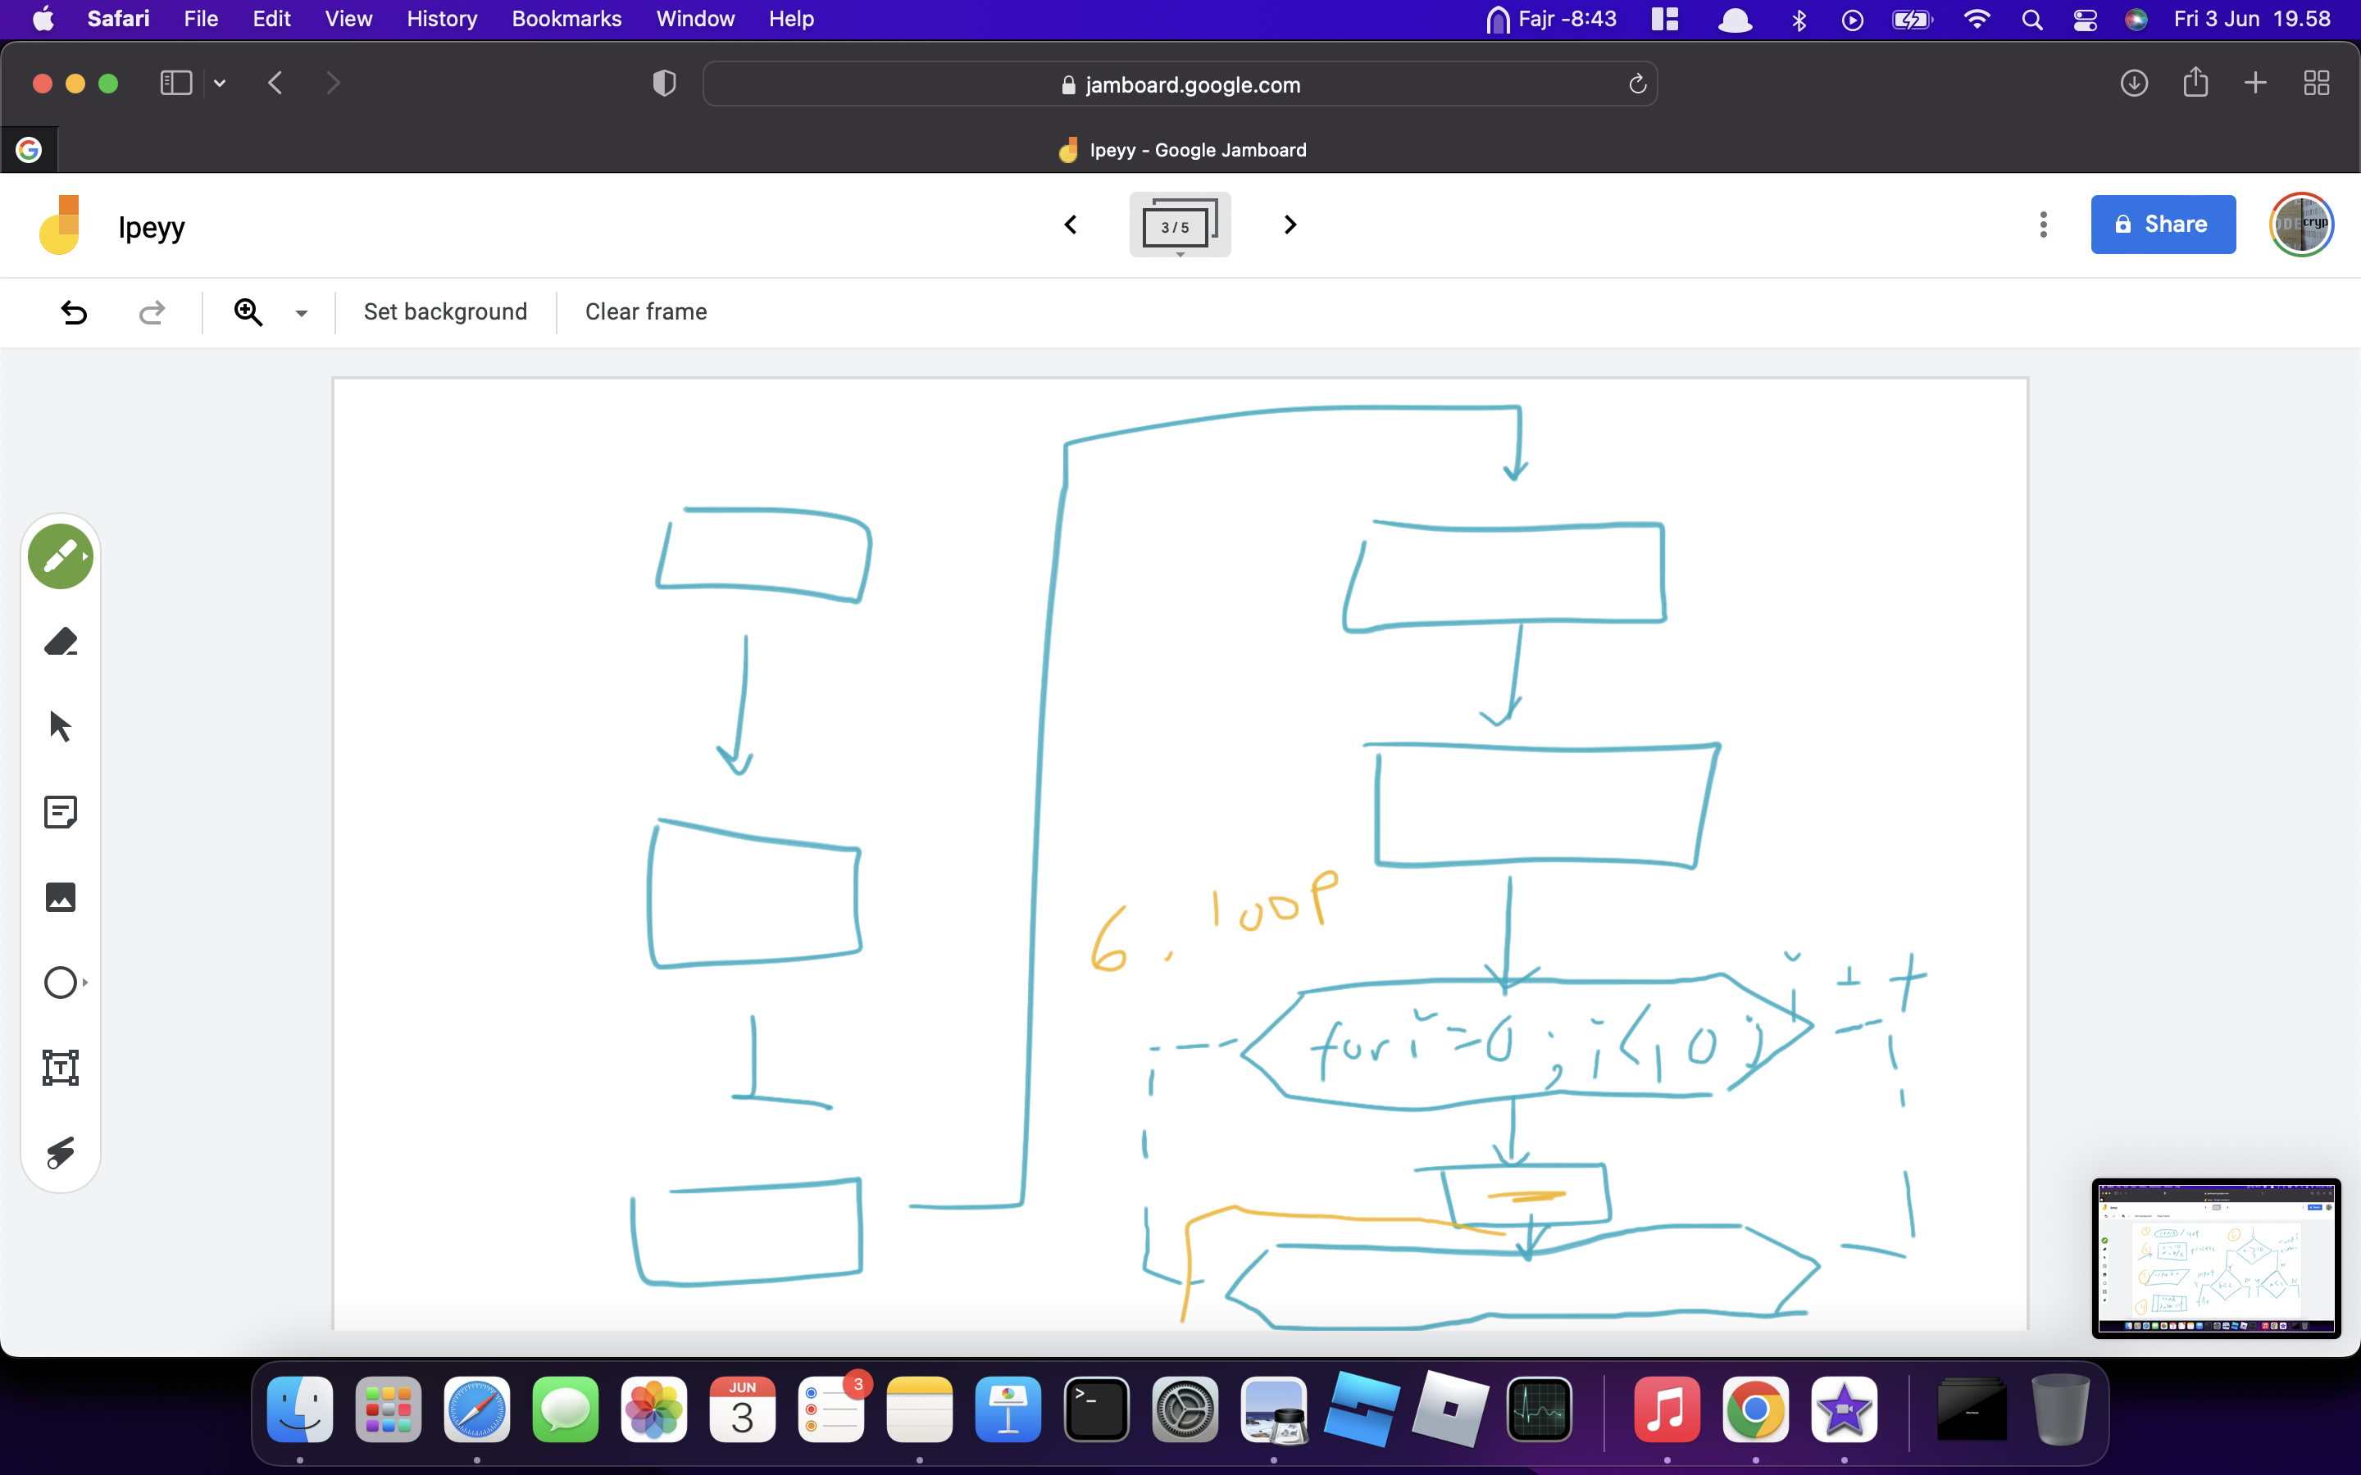The height and width of the screenshot is (1475, 2361).
Task: Click Clear frame
Action: [646, 312]
